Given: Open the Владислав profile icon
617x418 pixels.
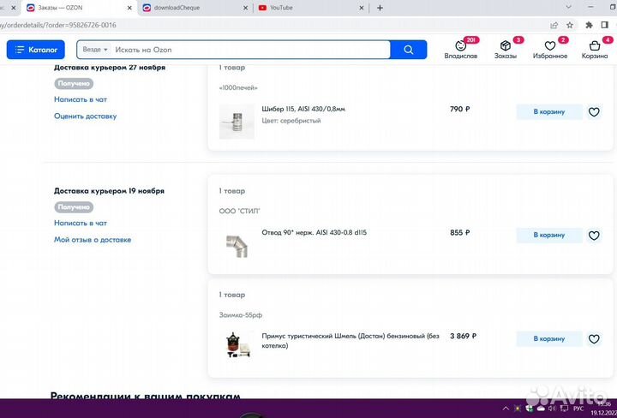Looking at the screenshot, I should [461, 50].
